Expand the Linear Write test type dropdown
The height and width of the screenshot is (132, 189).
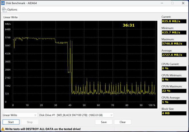(x=20, y=115)
